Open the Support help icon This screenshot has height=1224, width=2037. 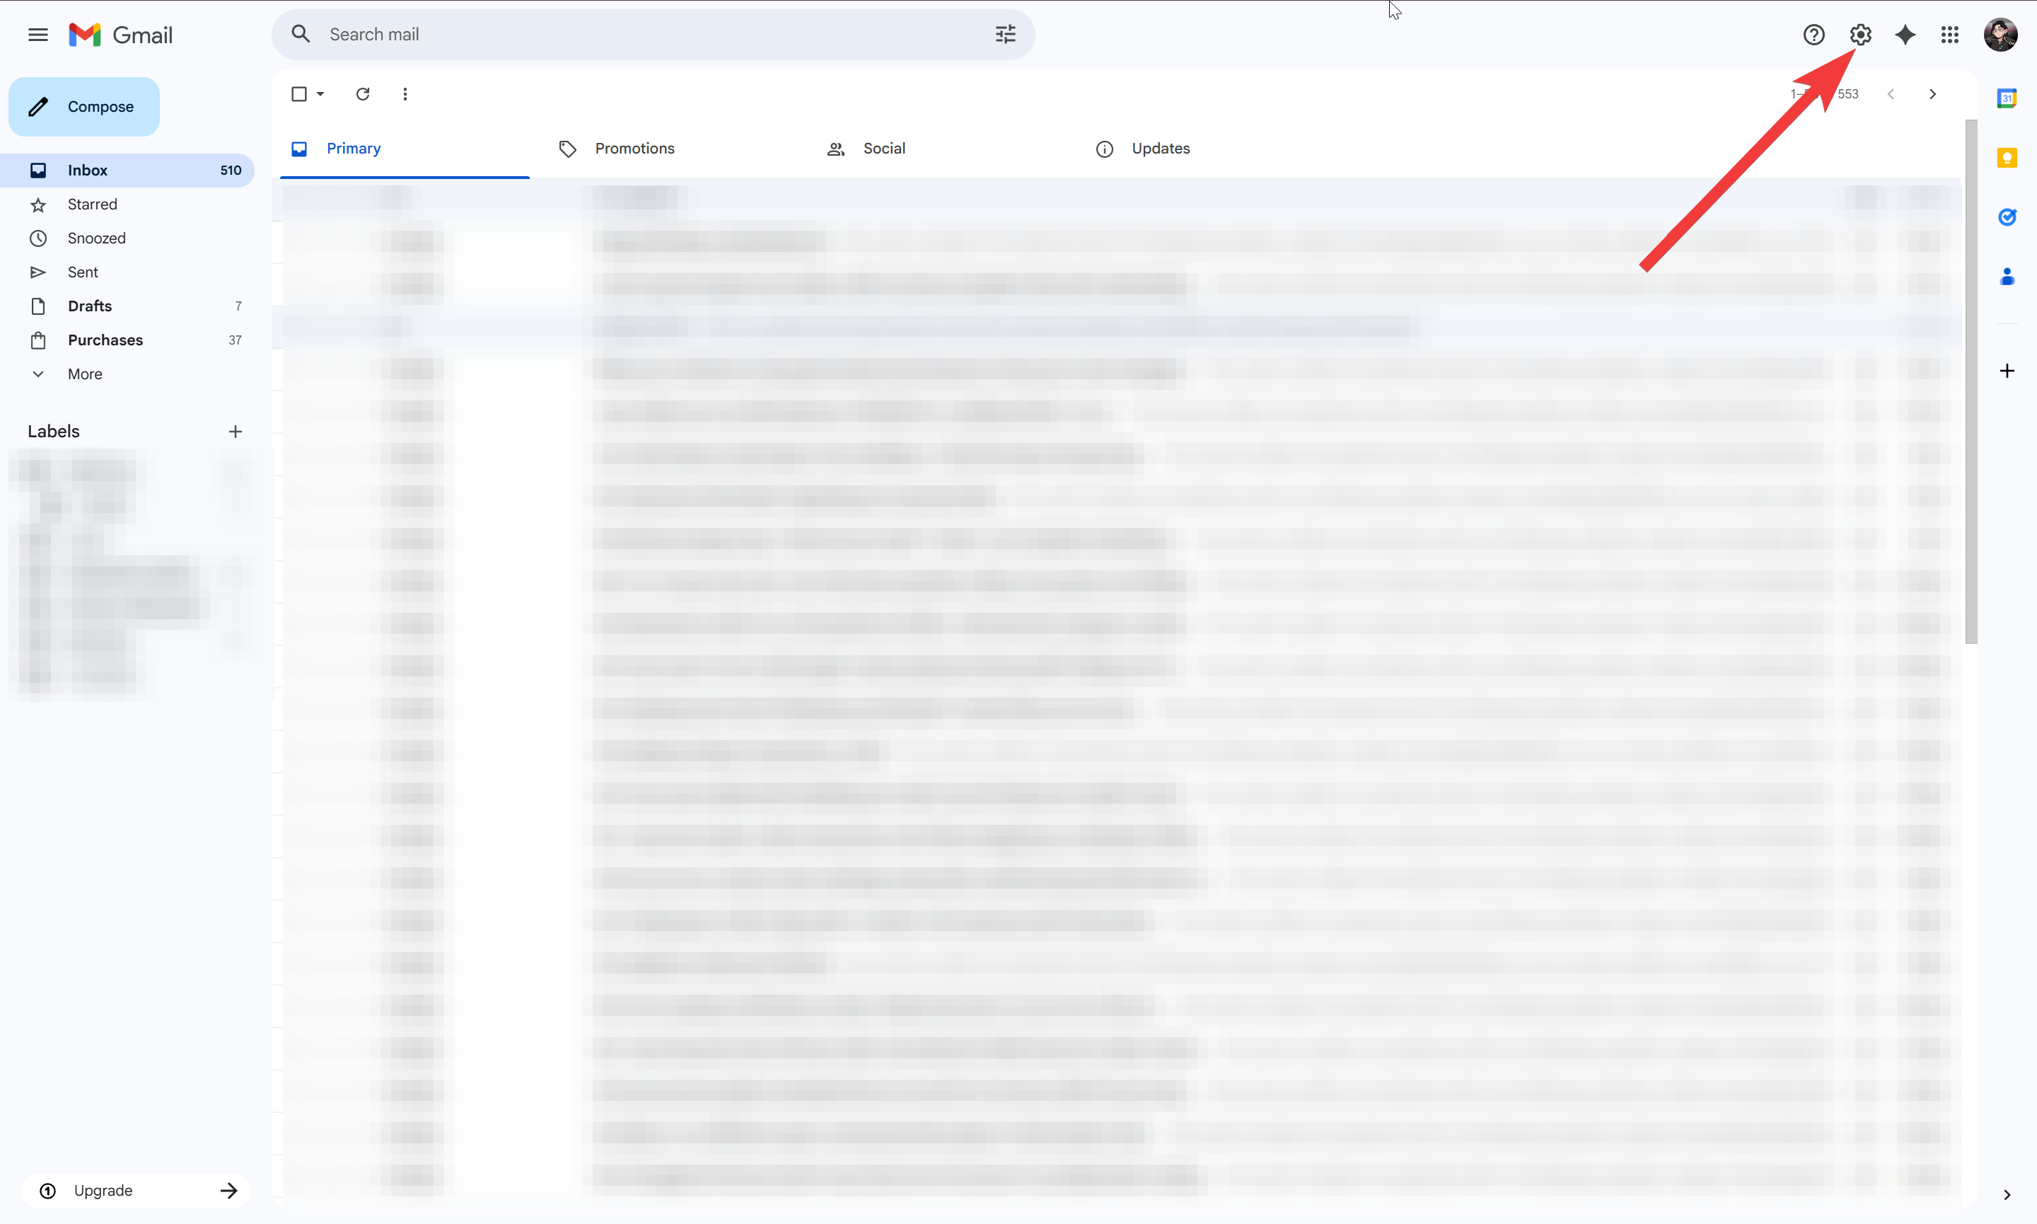1813,35
